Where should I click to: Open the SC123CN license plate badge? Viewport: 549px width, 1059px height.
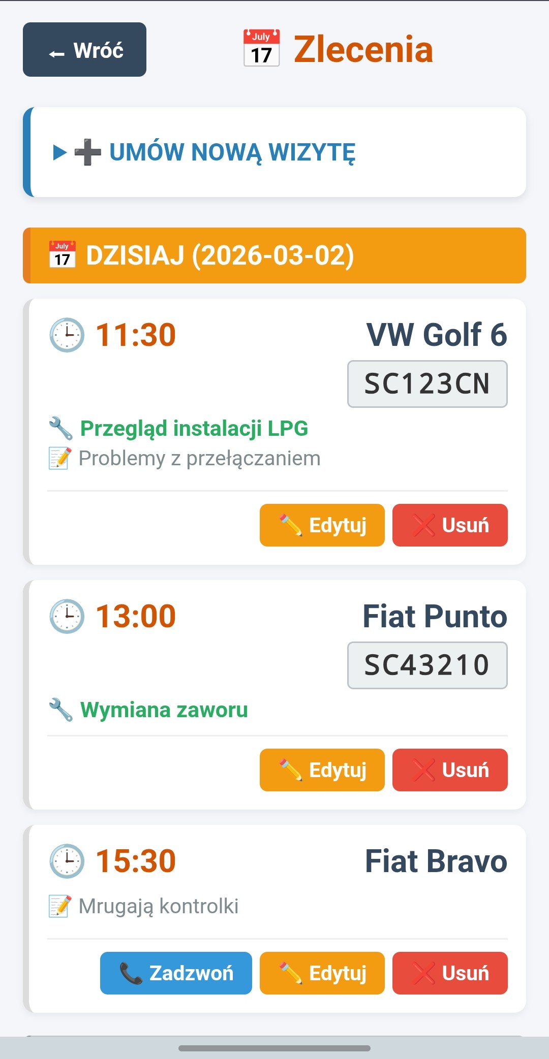pos(427,384)
